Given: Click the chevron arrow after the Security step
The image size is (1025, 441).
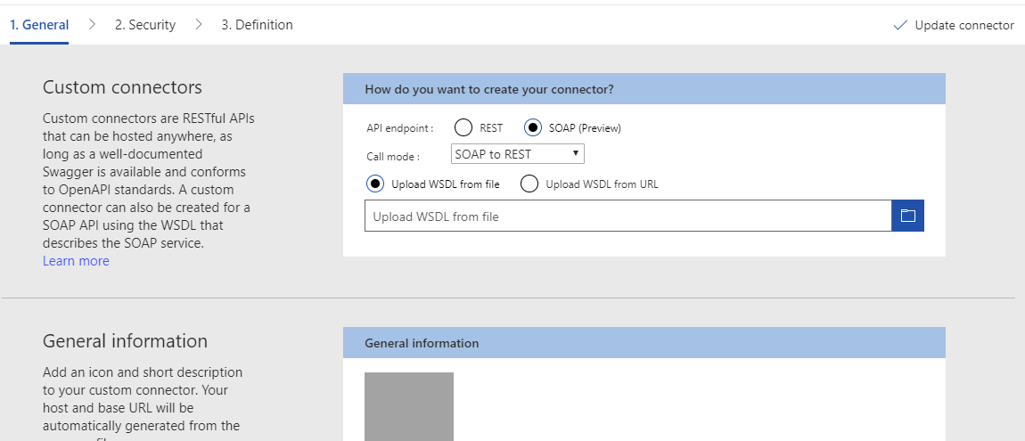Looking at the screenshot, I should point(198,25).
